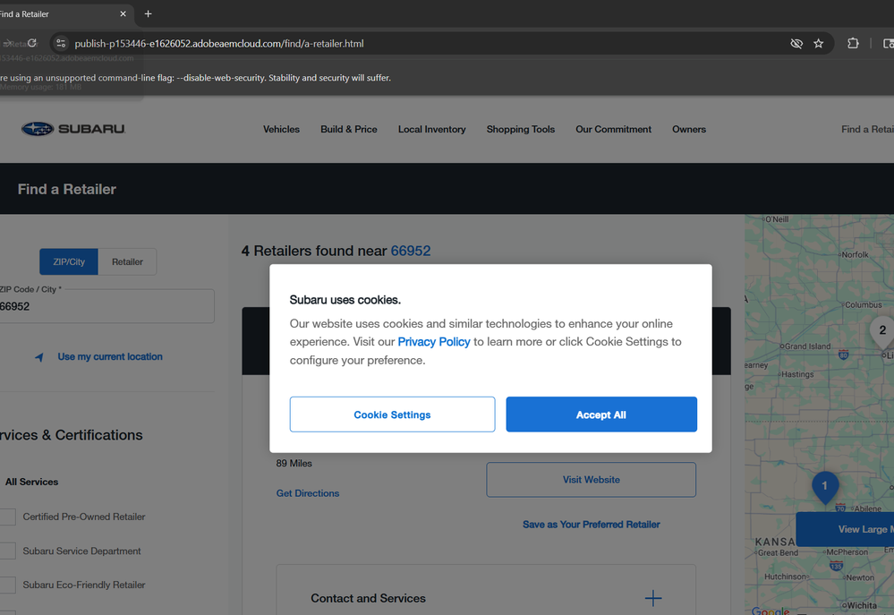Open the Privacy Policy link
Viewport: 894px width, 615px height.
coord(433,342)
